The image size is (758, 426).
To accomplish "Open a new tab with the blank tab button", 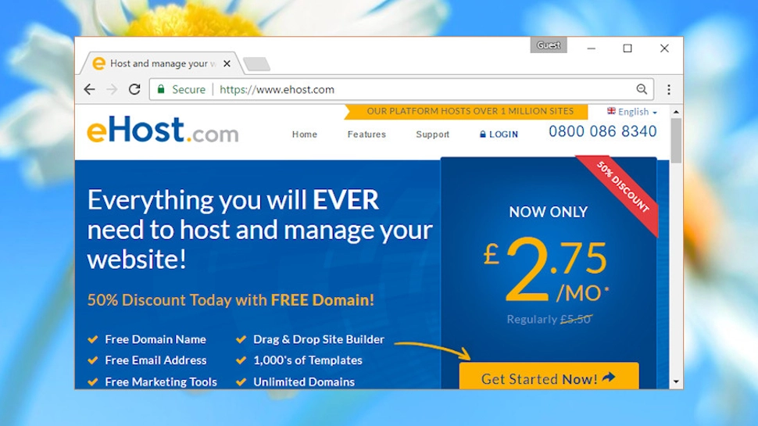I will click(256, 64).
